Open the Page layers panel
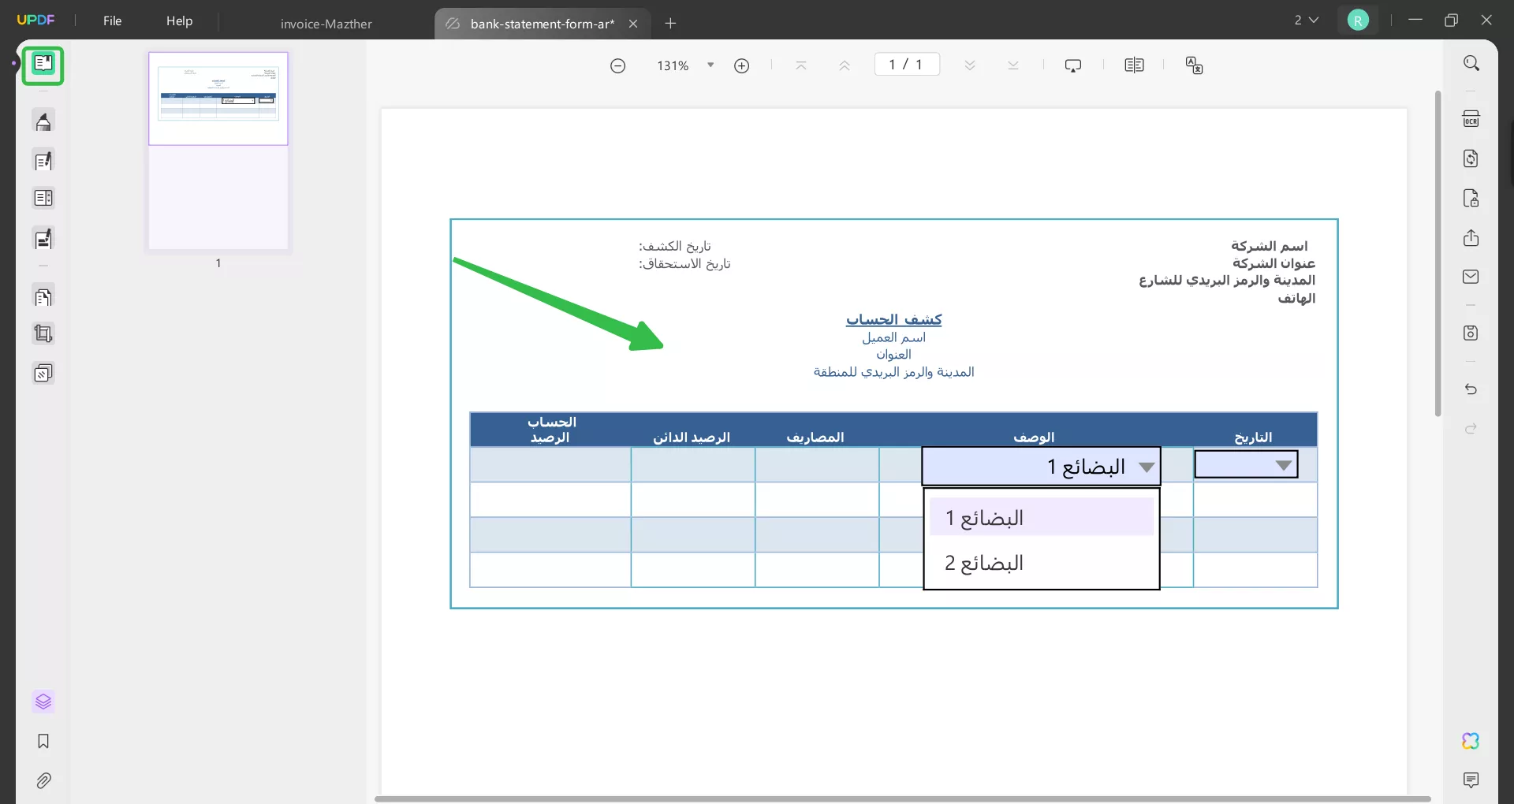This screenshot has height=804, width=1514. 43,702
